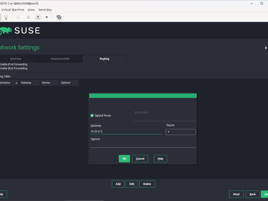
Task: Click the Delete route button
Action: [x=147, y=184]
